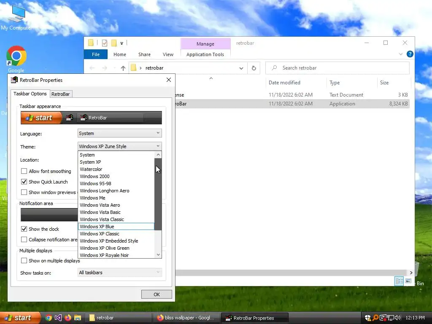Open the Windows Security tray icon
432x324 pixels.
[x=367, y=318]
